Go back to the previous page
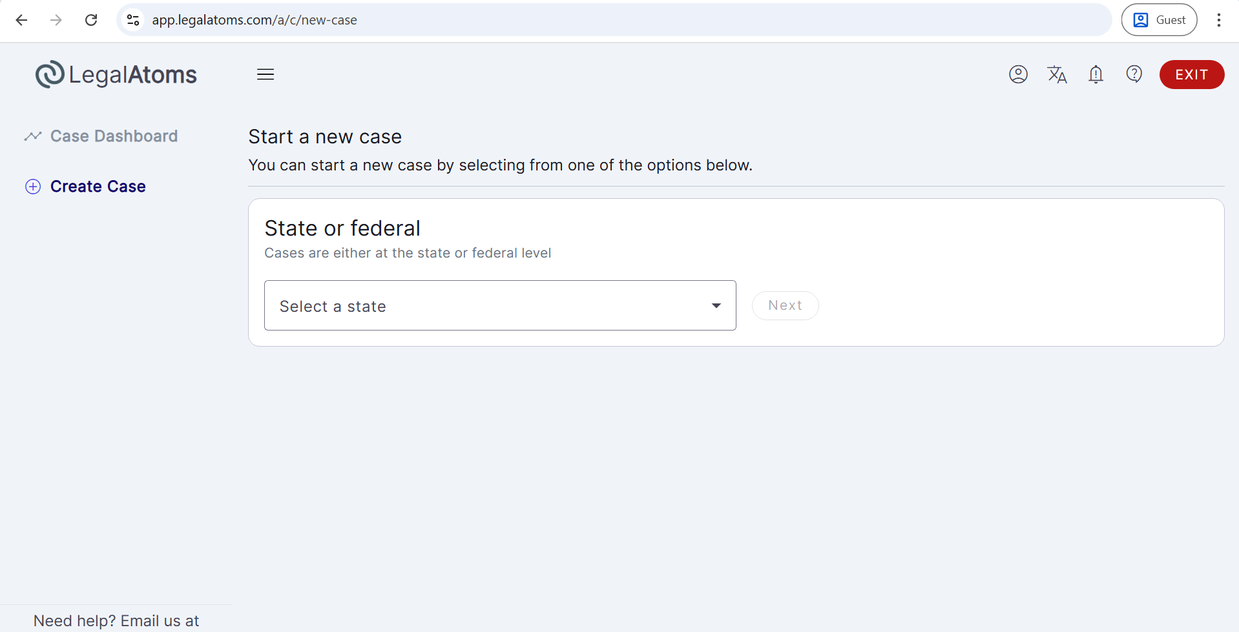The image size is (1239, 632). click(21, 20)
